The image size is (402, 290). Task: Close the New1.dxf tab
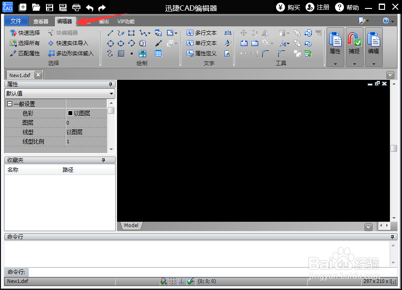38,75
